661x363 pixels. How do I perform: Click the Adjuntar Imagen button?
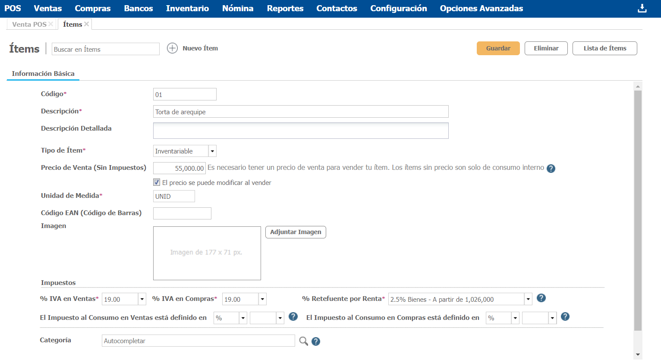tap(296, 232)
